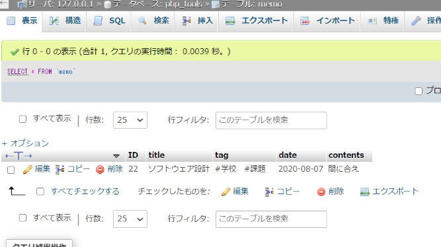Open the 挿入 (Insert) tab
Screen dimensions: 441x247
click(x=197, y=20)
